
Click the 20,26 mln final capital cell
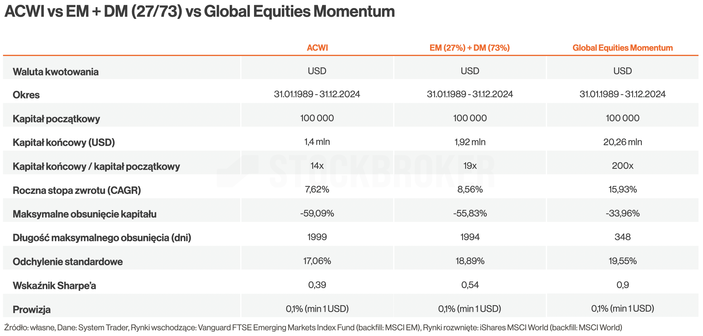click(x=622, y=142)
